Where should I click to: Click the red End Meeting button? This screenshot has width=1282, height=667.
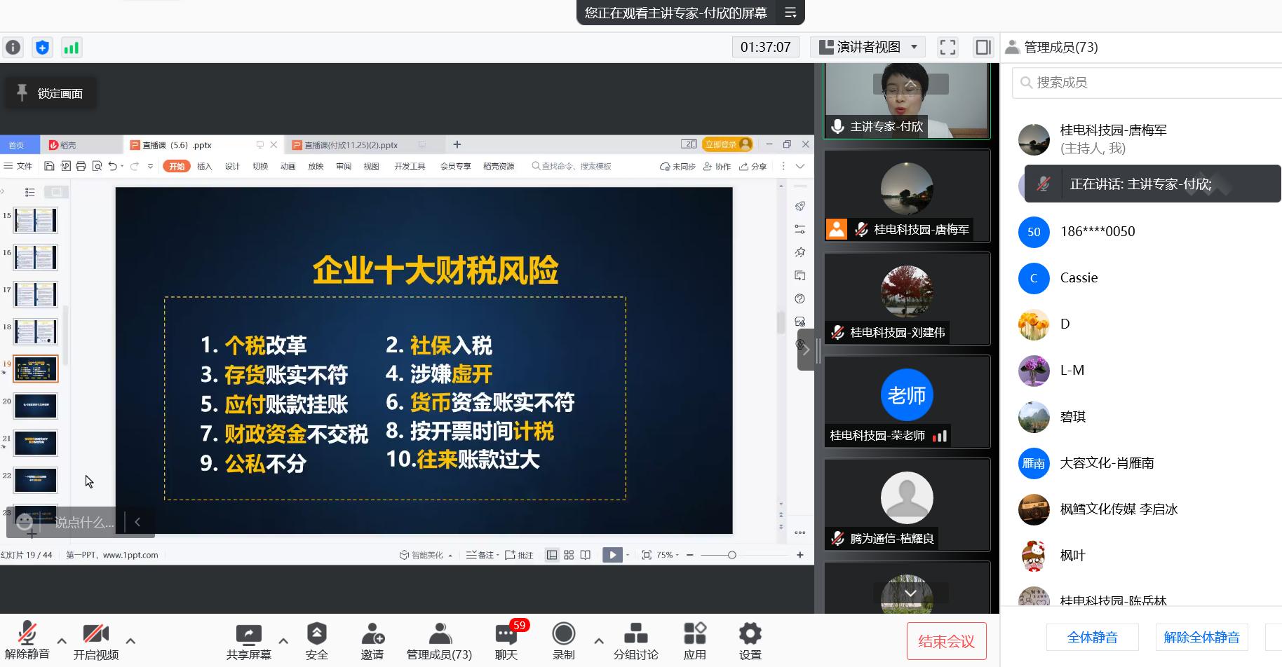[946, 641]
